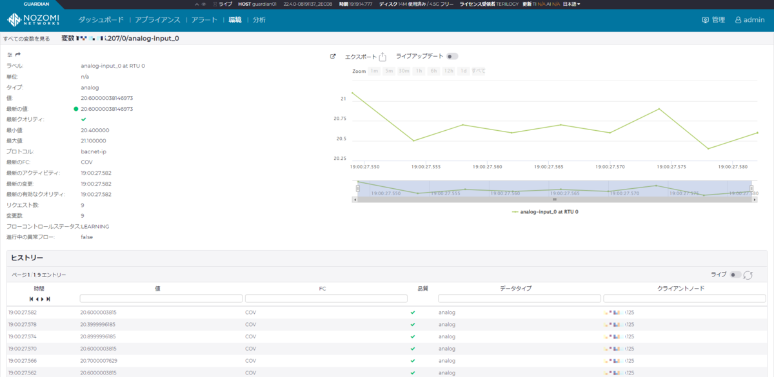The image size is (774, 377).
Task: Toggle the ライブ switch in ヒストリー
Action: click(x=735, y=275)
